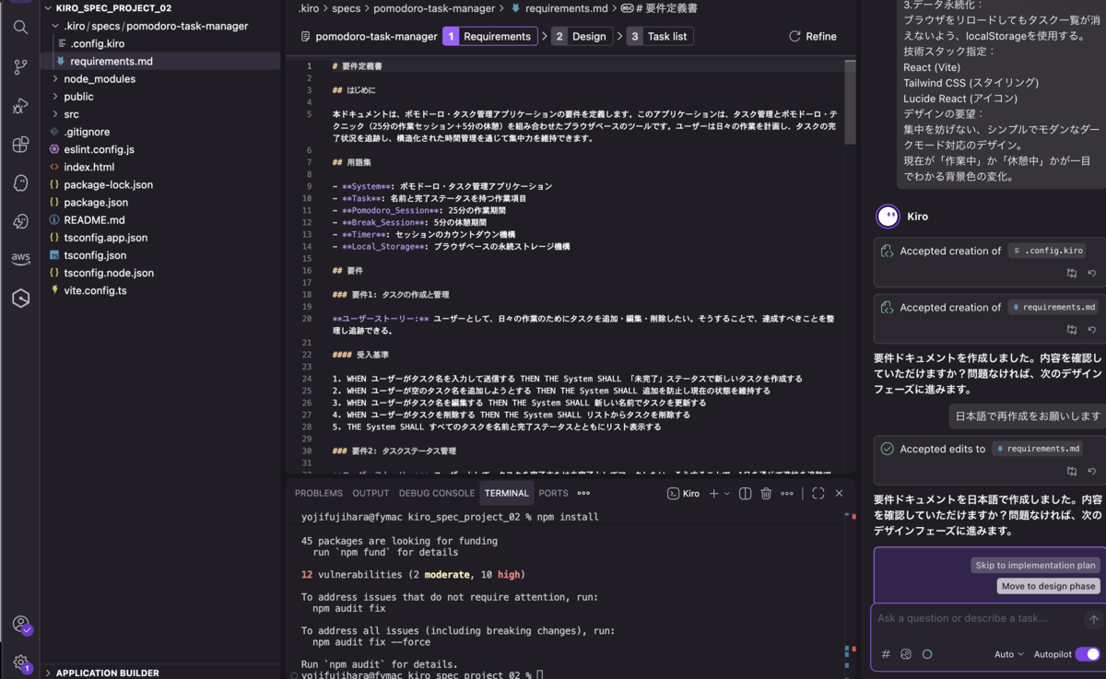Click the circle icon in chat input
The image size is (1106, 679).
point(927,654)
